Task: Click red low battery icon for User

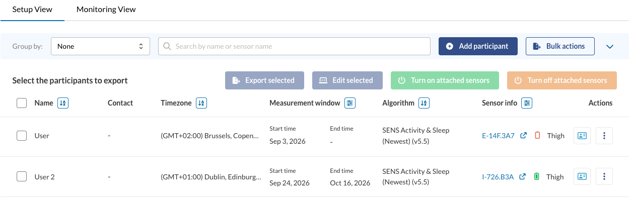Action: point(537,136)
